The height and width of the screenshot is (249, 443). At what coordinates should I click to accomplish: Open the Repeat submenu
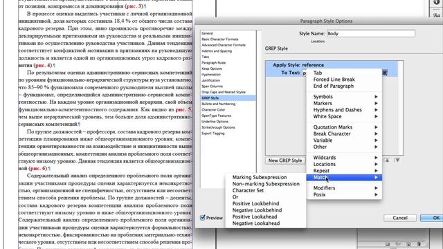click(x=344, y=171)
